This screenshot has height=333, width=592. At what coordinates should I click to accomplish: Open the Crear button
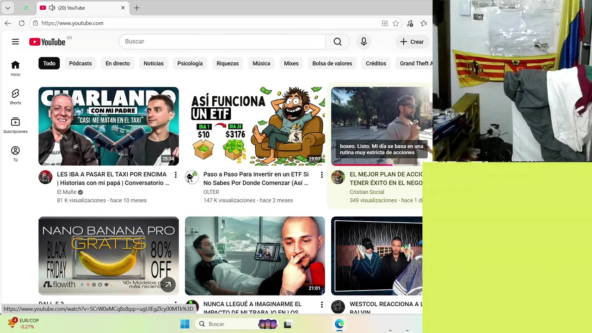412,42
